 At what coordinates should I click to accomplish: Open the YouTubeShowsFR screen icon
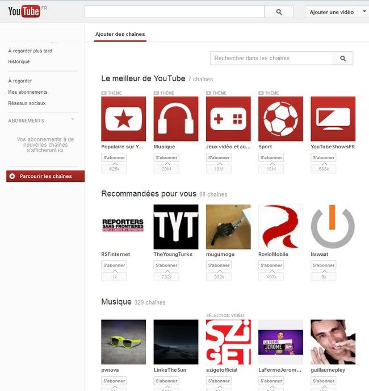[333, 119]
